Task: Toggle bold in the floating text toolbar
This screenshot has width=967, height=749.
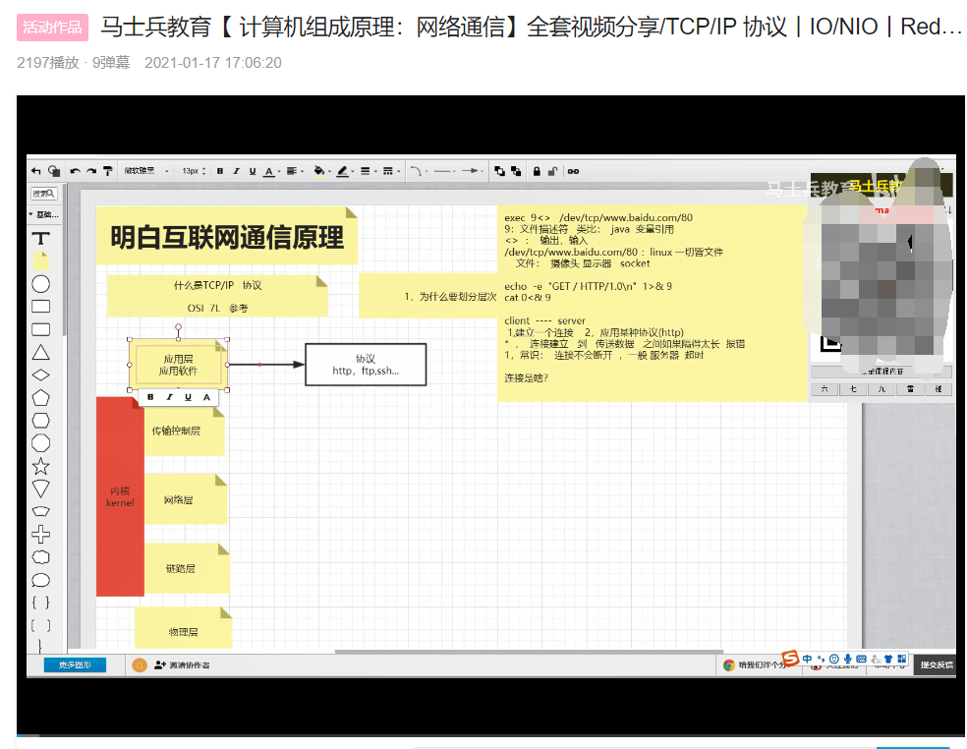Action: [150, 397]
